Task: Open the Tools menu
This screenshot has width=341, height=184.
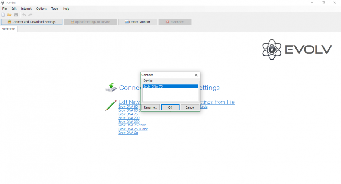Action: [x=55, y=9]
